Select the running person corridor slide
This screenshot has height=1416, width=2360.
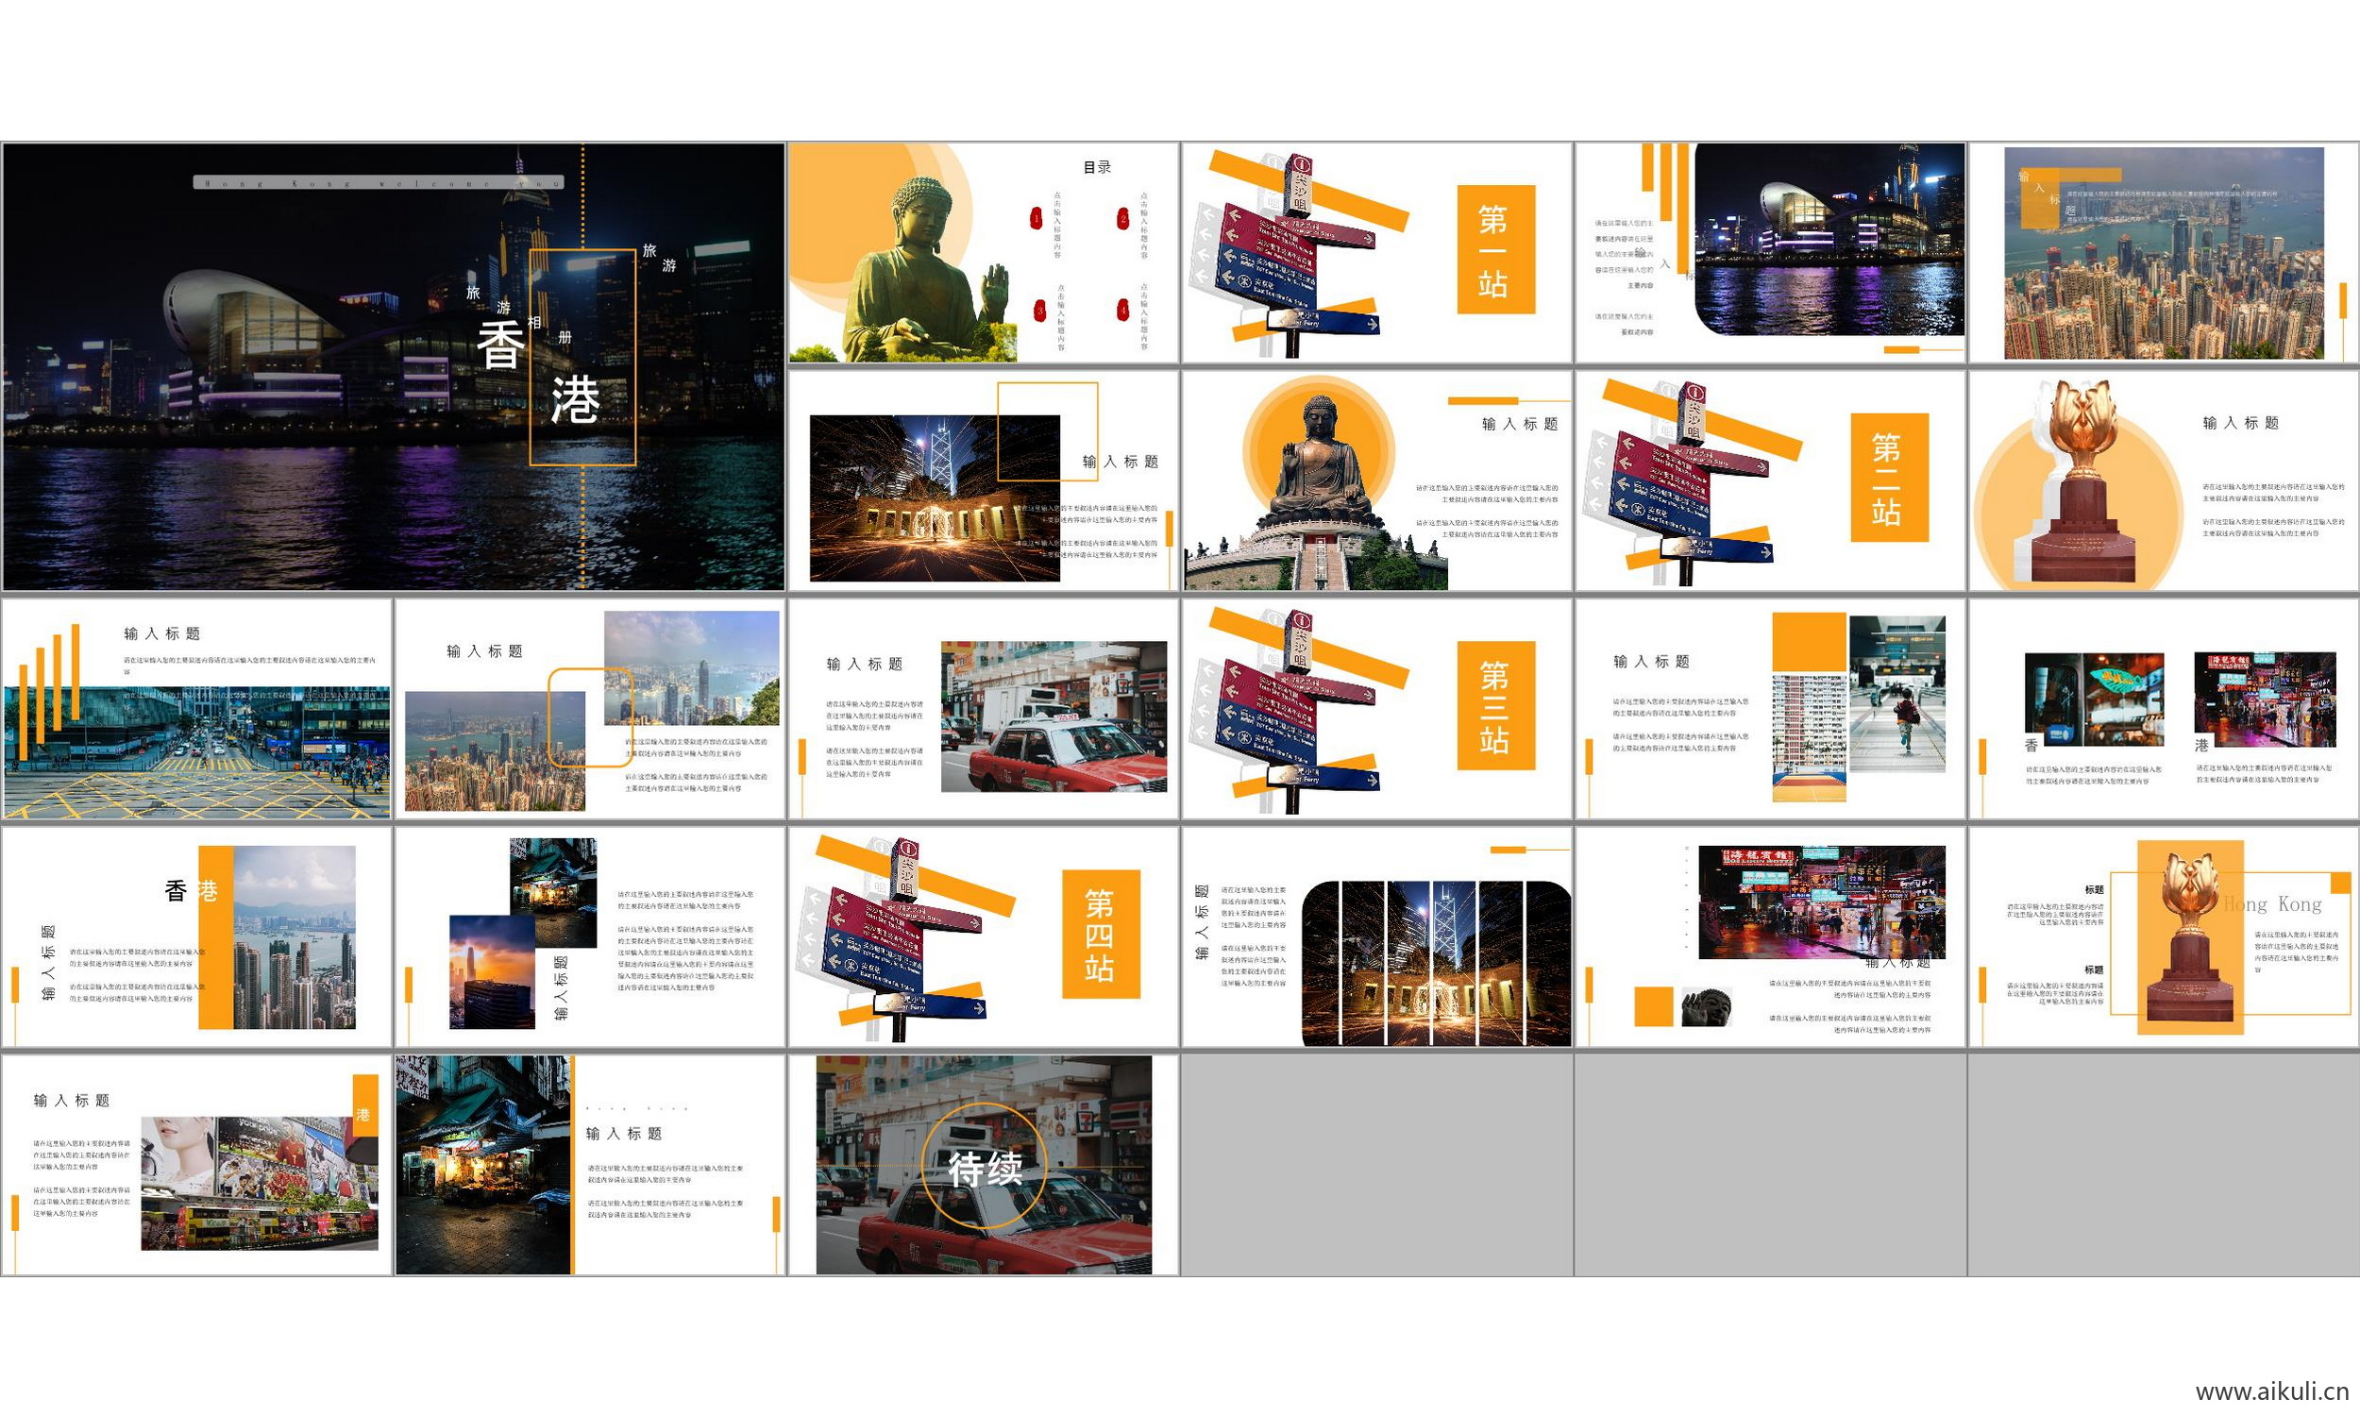point(1771,709)
